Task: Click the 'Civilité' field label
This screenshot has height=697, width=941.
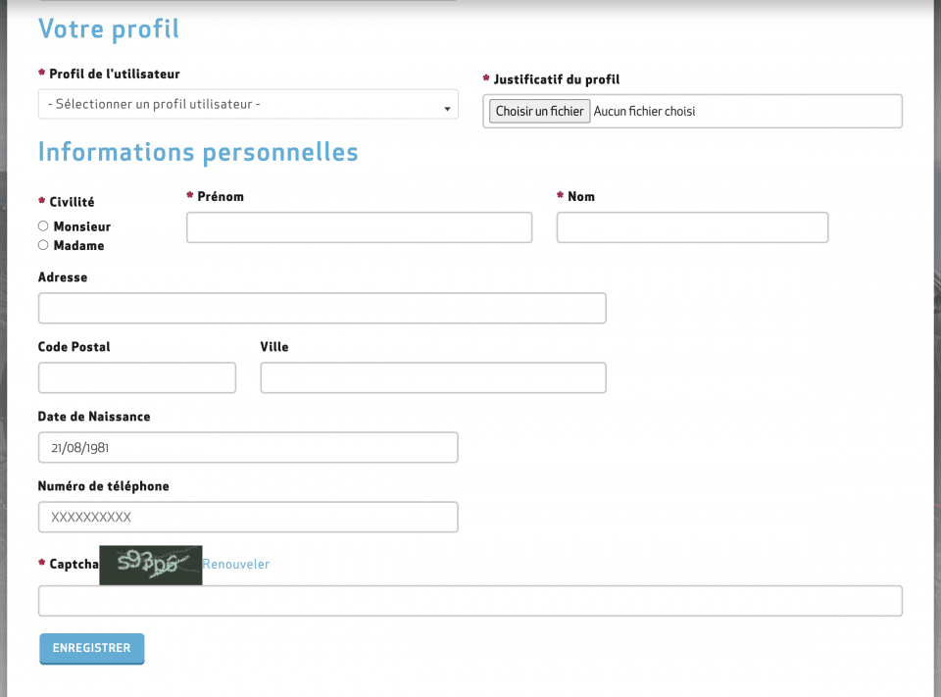Action: 72,202
